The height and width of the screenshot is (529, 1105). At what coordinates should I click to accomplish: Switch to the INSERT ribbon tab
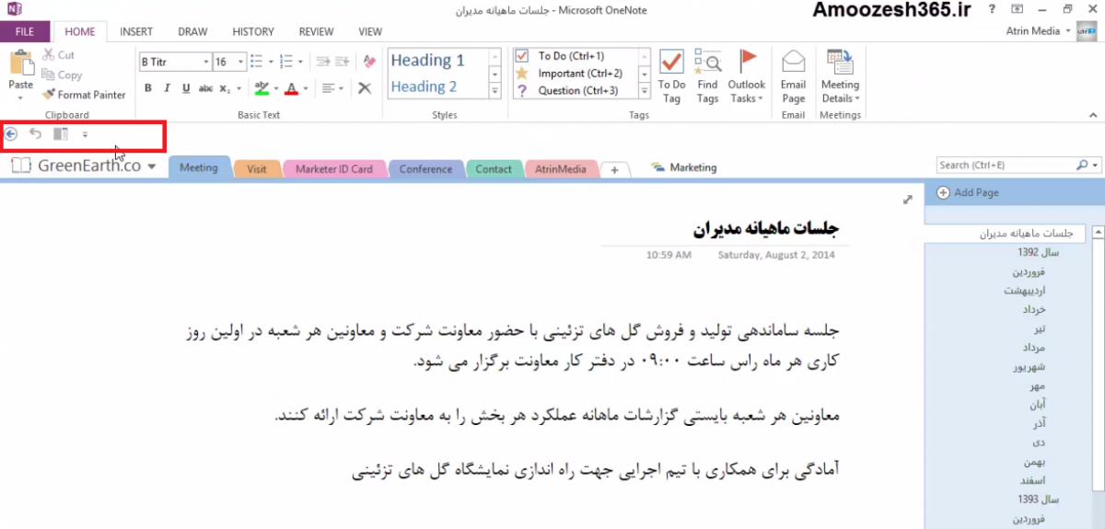[x=136, y=31]
